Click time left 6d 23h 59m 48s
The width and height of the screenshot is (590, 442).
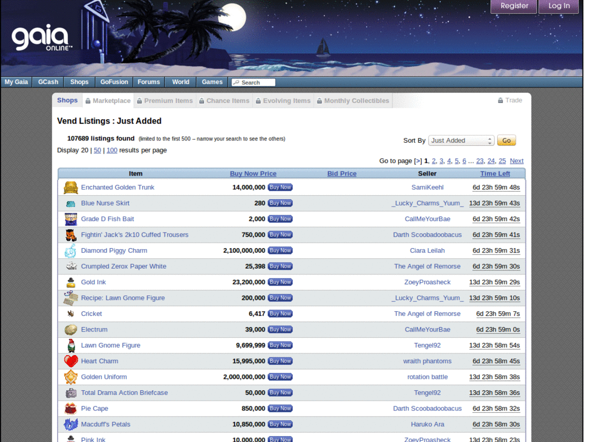click(496, 188)
